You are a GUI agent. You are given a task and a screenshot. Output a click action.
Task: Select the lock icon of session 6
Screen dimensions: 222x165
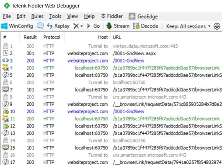click(5, 82)
